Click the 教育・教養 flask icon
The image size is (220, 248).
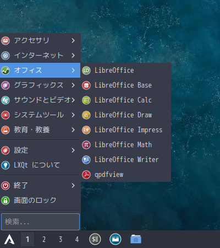5,130
